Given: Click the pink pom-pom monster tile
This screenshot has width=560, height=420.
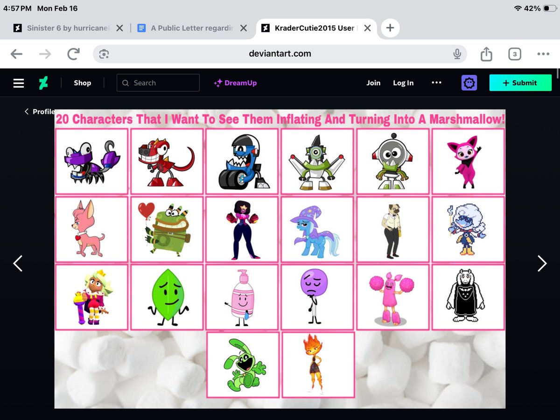Looking at the screenshot, I should 393,297.
